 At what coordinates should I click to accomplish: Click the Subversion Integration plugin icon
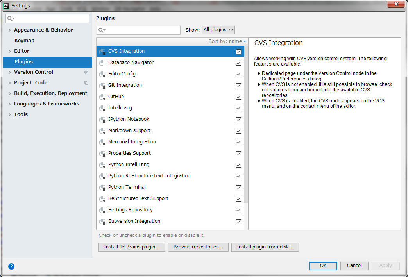102,221
